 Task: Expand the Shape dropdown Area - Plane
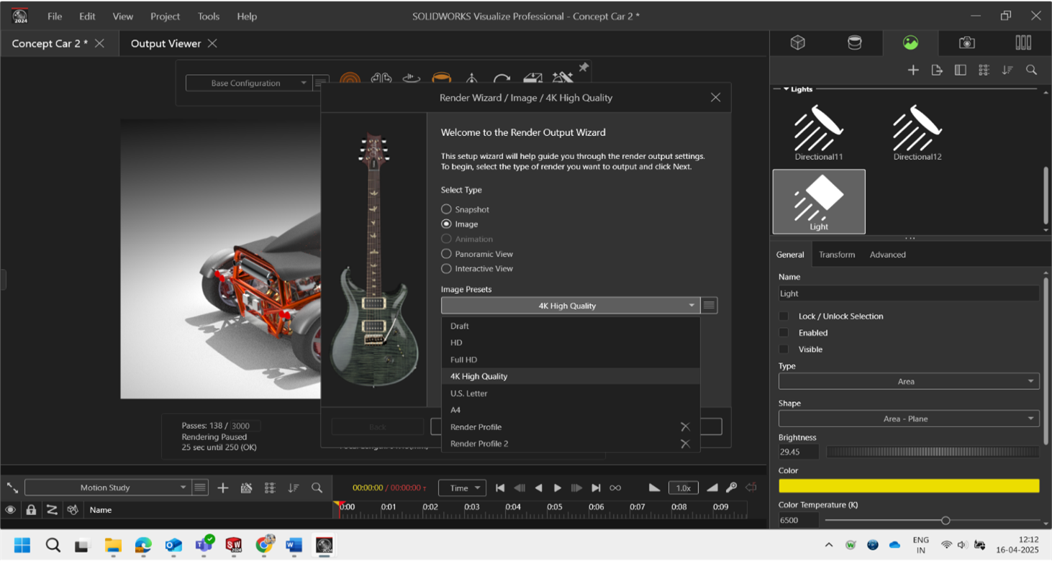[x=908, y=419]
